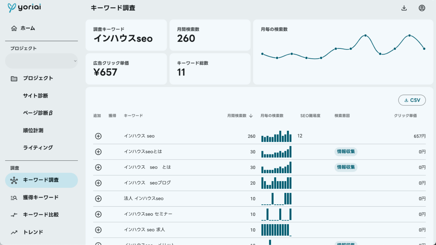Click the download icon in the header
Viewport: 436px width, 245px height.
pyautogui.click(x=404, y=8)
